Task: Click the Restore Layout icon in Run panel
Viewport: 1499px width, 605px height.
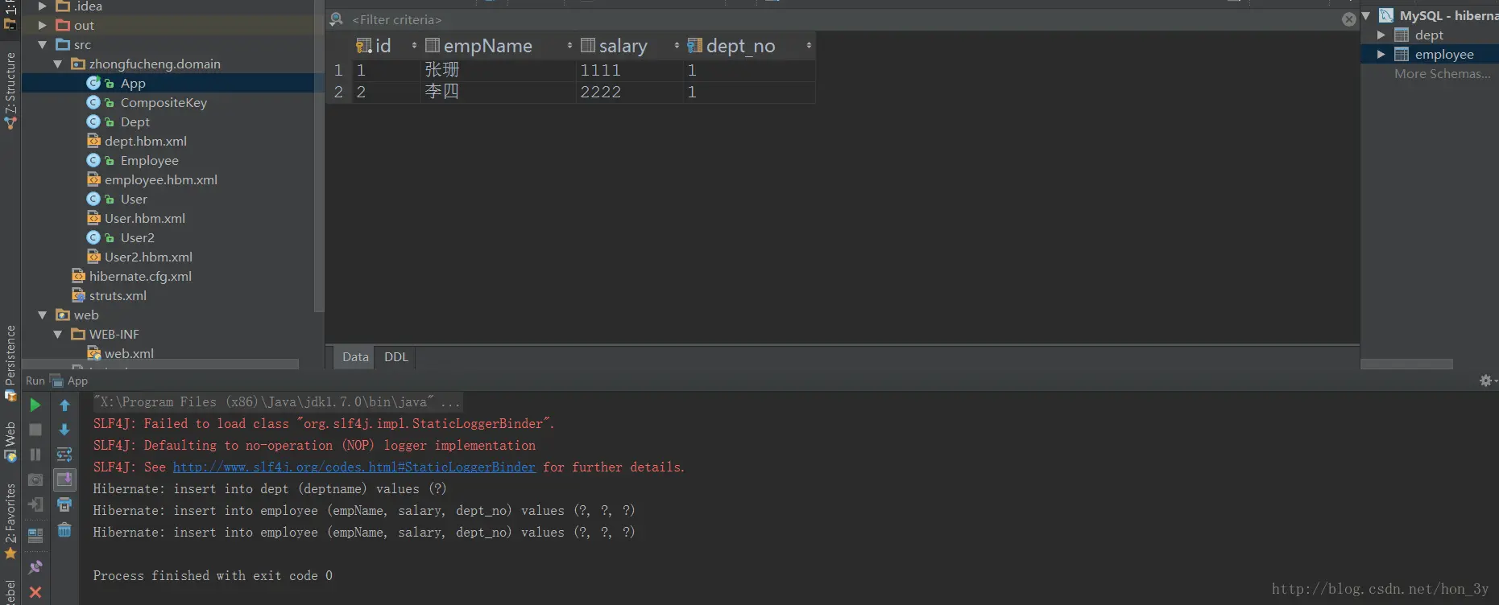Action: click(x=35, y=535)
